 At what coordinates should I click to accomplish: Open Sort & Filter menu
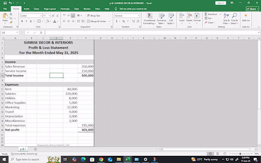point(226,19)
